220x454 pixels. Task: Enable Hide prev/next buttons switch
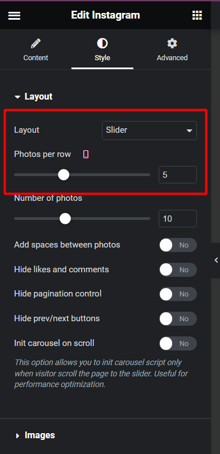click(x=178, y=318)
